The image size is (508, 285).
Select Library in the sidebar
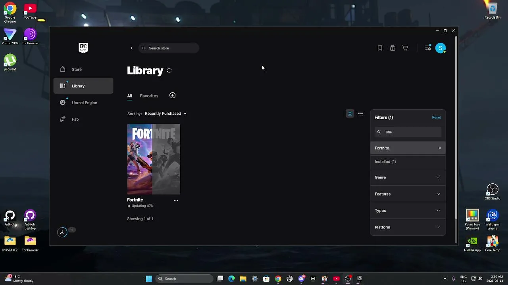83,86
